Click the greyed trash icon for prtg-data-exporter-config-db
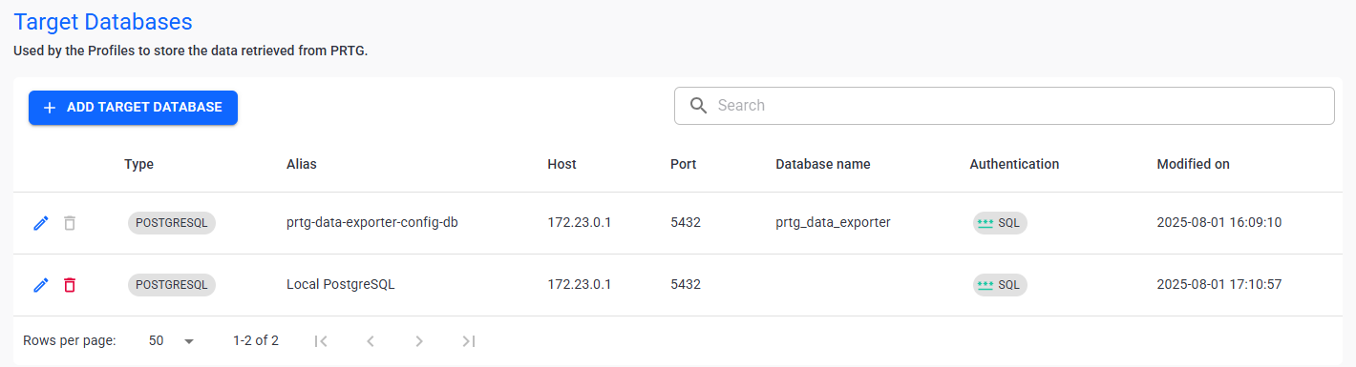1356x367 pixels. (69, 223)
